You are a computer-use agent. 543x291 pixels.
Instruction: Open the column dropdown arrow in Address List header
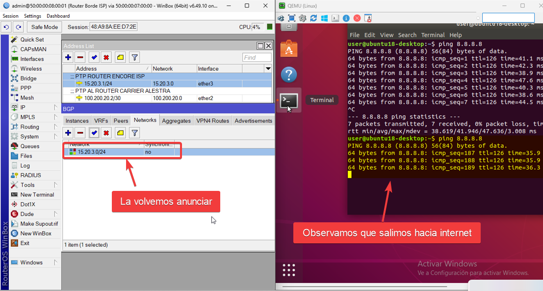(268, 69)
